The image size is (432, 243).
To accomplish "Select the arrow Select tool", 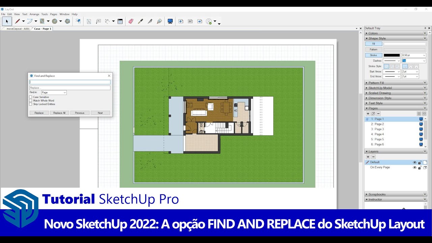I will click(7, 21).
